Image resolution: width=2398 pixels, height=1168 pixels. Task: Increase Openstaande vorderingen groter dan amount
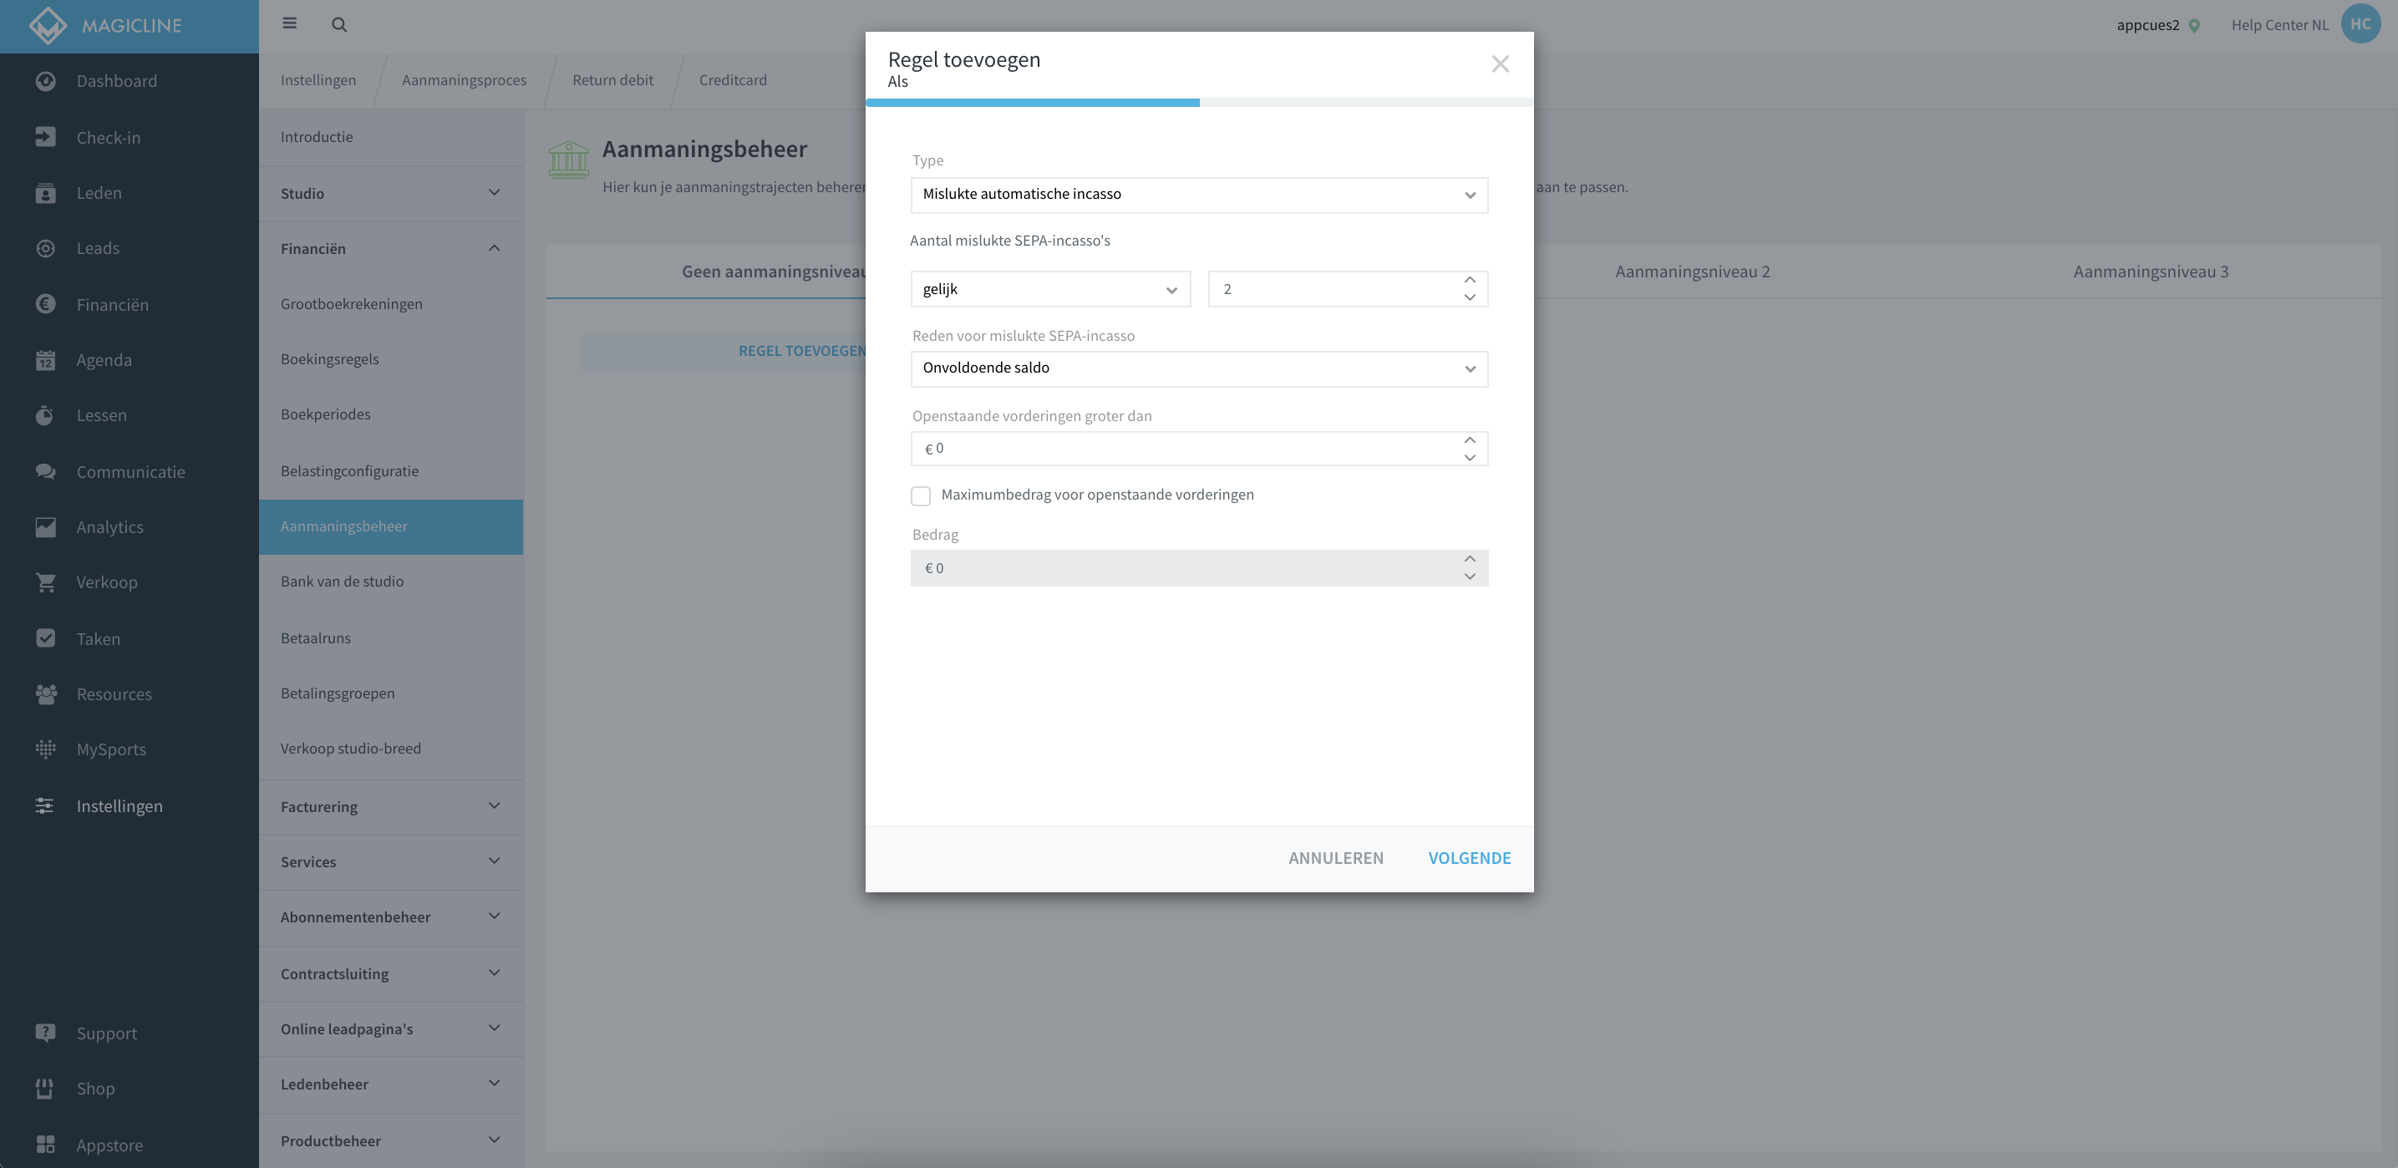[1470, 440]
